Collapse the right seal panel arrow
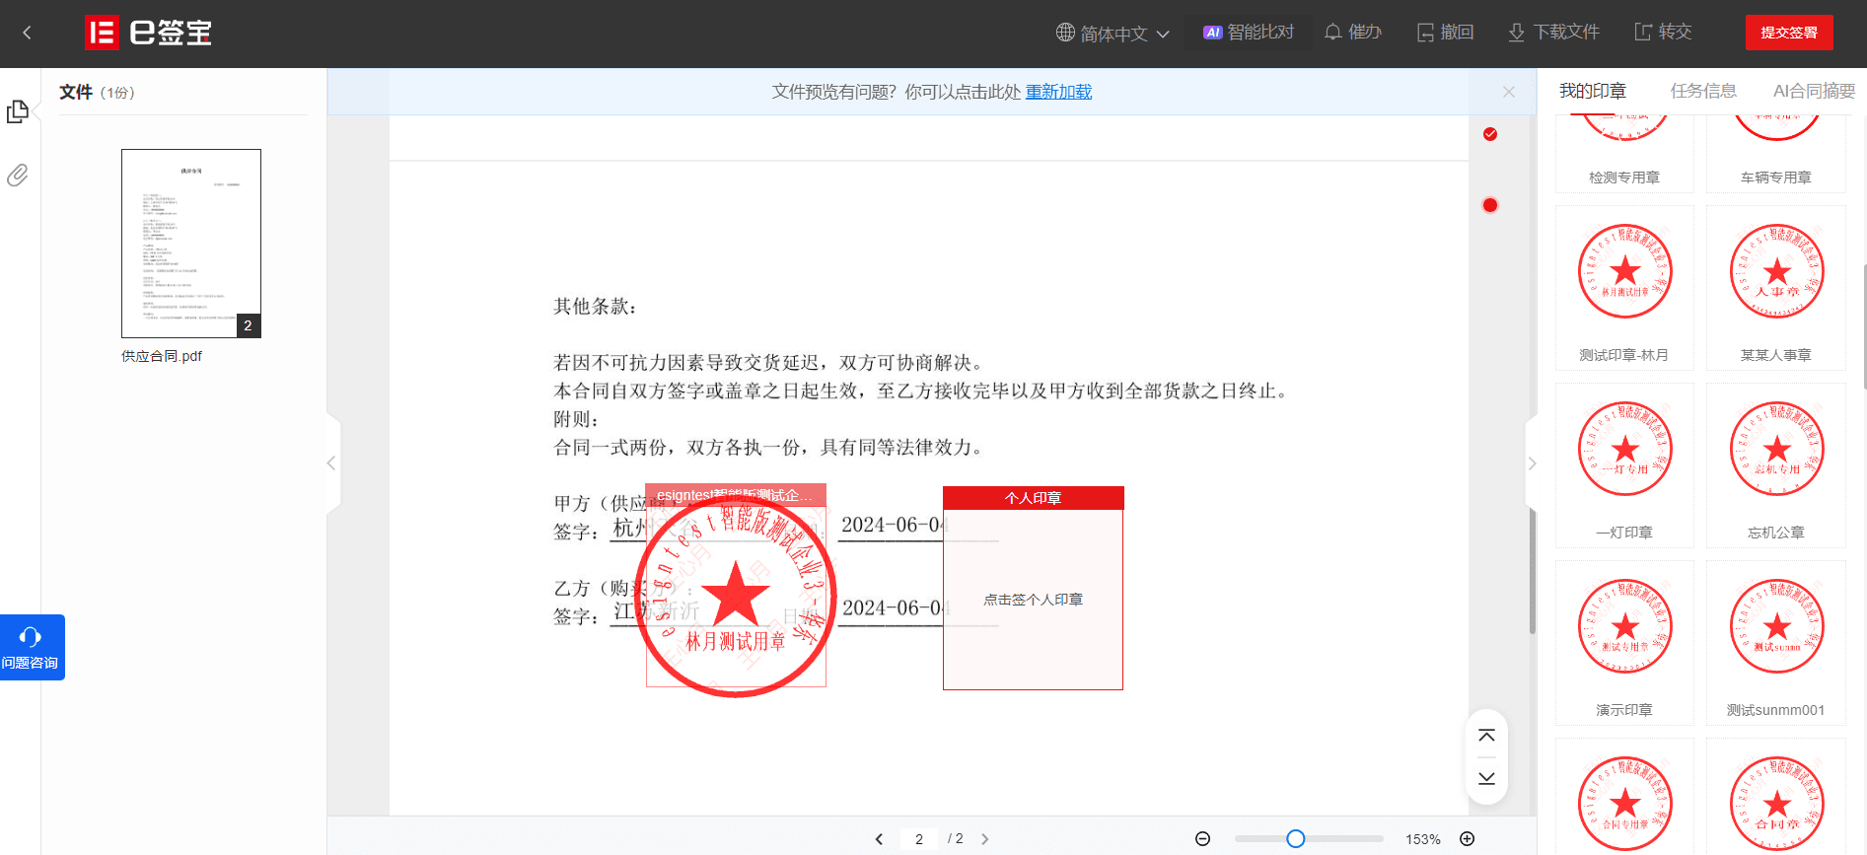1867x855 pixels. coord(1532,463)
